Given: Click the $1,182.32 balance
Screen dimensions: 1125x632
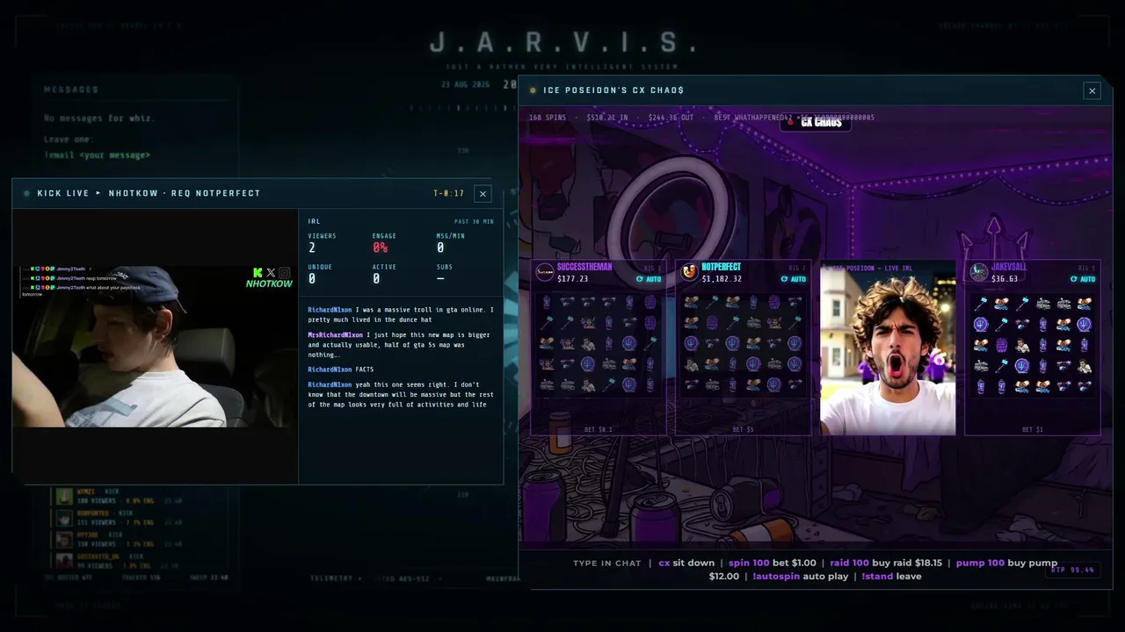Looking at the screenshot, I should click(x=722, y=279).
